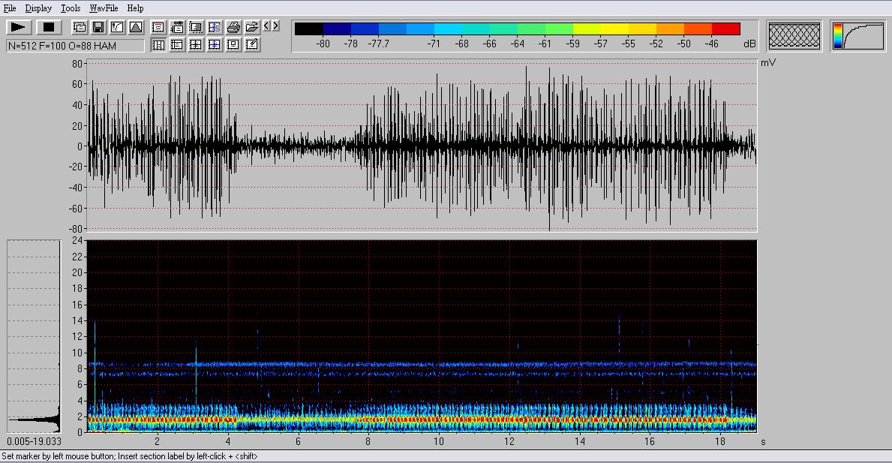Image resolution: width=892 pixels, height=463 pixels.
Task: Click the left arrow scroll button
Action: (x=266, y=26)
